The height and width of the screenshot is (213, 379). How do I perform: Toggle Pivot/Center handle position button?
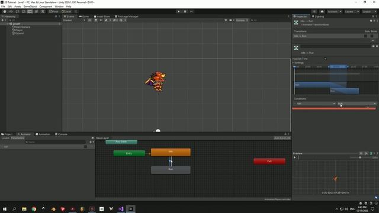54,12
